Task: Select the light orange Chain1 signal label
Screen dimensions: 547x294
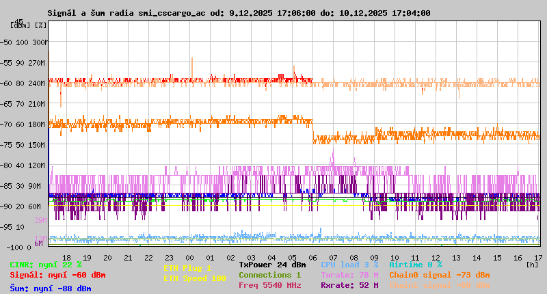Action: (x=439, y=285)
